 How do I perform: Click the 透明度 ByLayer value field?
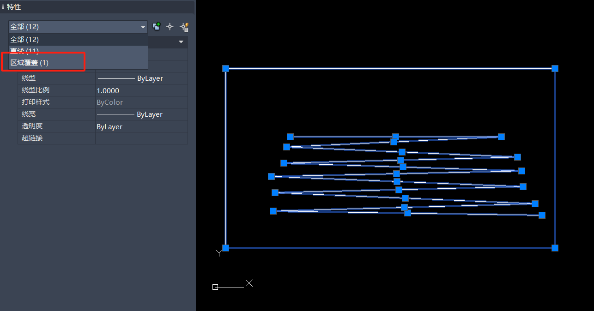point(141,126)
